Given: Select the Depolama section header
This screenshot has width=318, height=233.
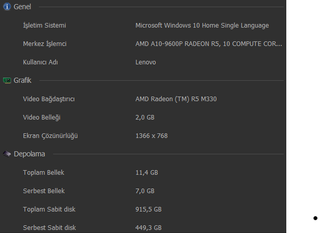Looking at the screenshot, I should [x=30, y=154].
